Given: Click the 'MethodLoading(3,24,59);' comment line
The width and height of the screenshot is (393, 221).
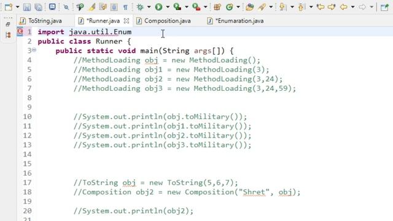Looking at the screenshot, I should (x=185, y=88).
